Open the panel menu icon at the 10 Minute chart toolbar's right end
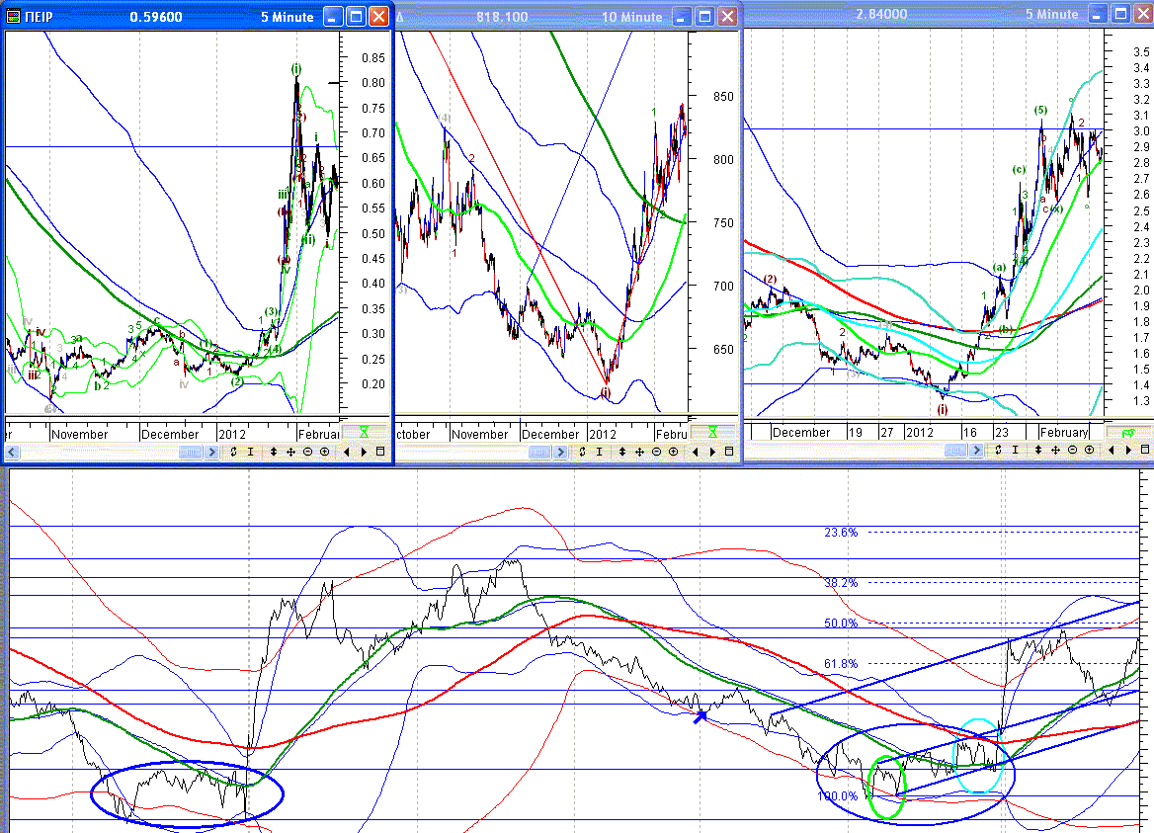The width and height of the screenshot is (1154, 833). point(729,452)
